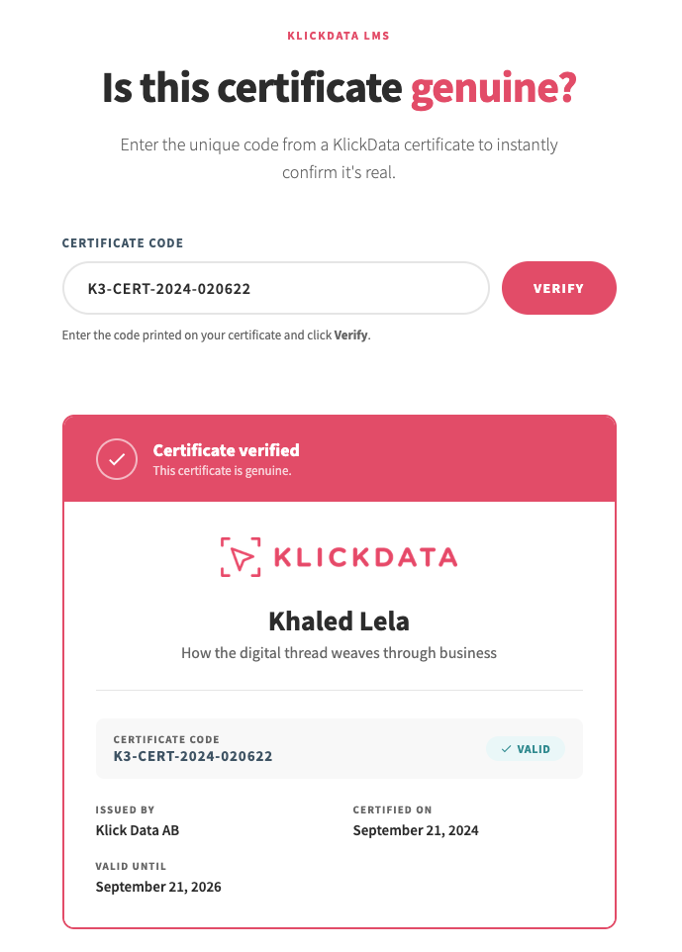Click the KLICKDATA wordmark logo

(365, 557)
